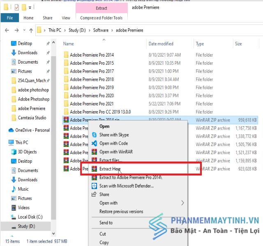Sort by the Size column header
Image resolution: width=263 pixels, height=246 pixels.
click(238, 44)
